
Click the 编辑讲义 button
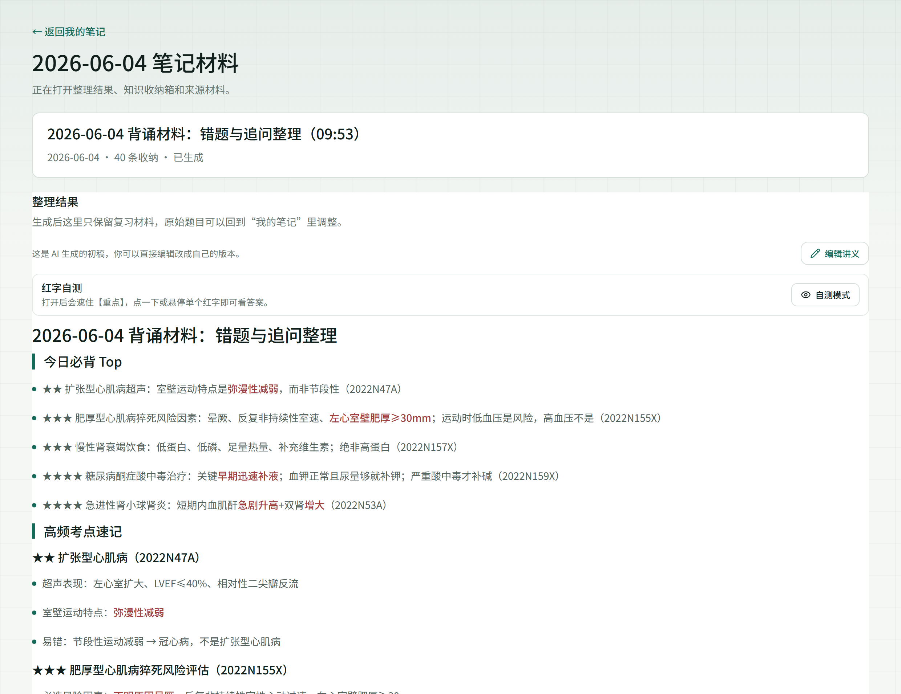(834, 253)
